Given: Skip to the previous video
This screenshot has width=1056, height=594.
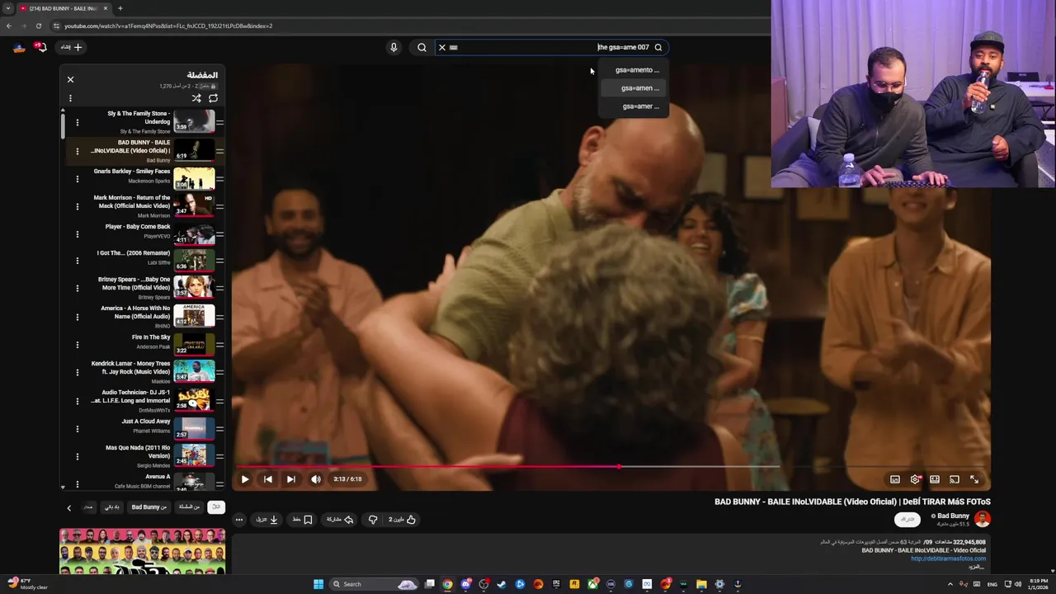Looking at the screenshot, I should 268,479.
